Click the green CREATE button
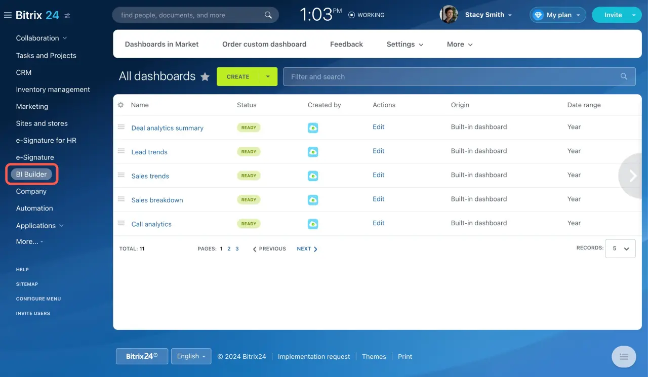The height and width of the screenshot is (377, 648). pos(238,76)
